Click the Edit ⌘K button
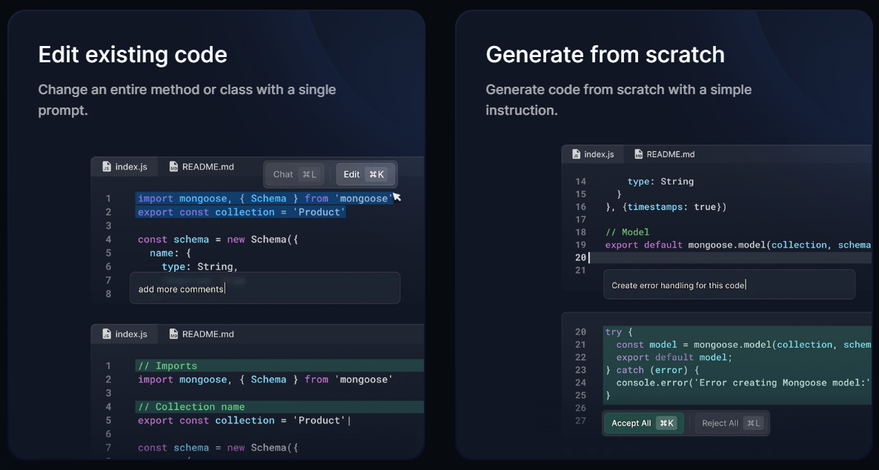This screenshot has height=470, width=879. (365, 174)
